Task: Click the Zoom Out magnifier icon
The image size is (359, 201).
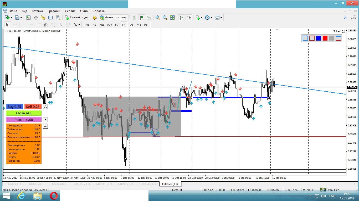Action: [165, 18]
